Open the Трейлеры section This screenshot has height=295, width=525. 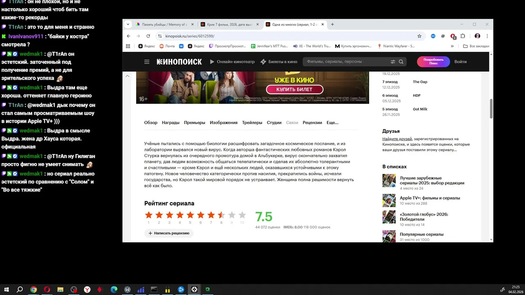coord(252,123)
